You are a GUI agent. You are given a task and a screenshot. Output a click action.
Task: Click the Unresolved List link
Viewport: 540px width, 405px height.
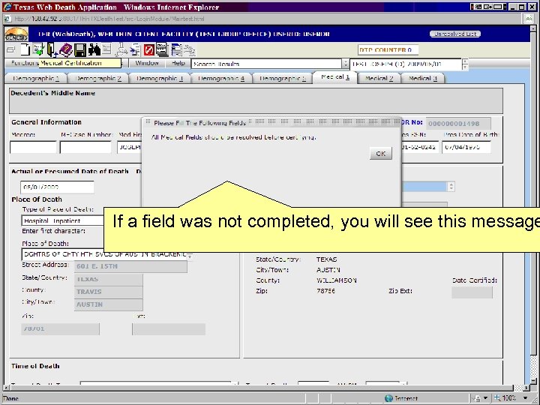(455, 34)
